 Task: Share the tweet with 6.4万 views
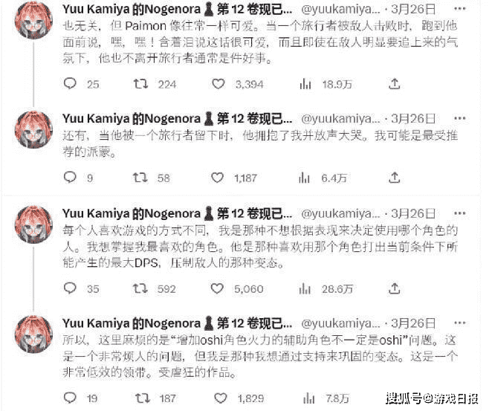pyautogui.click(x=394, y=178)
